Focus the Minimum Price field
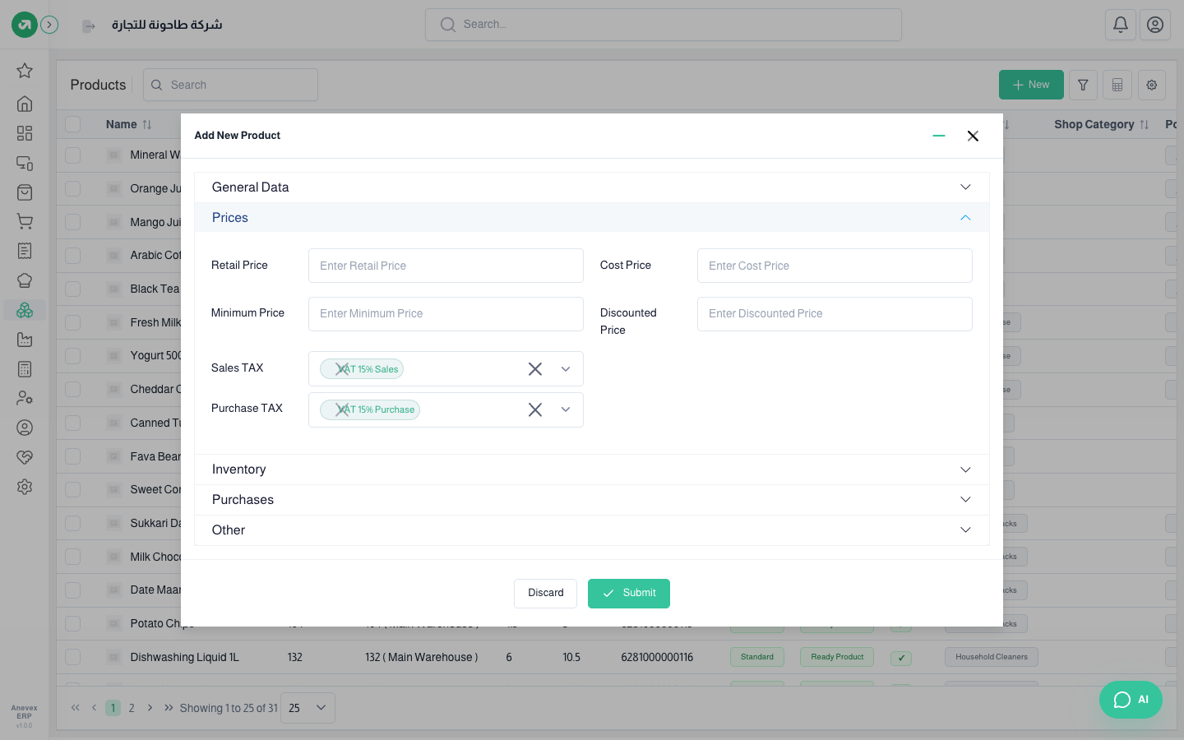The height and width of the screenshot is (740, 1184). click(x=446, y=314)
